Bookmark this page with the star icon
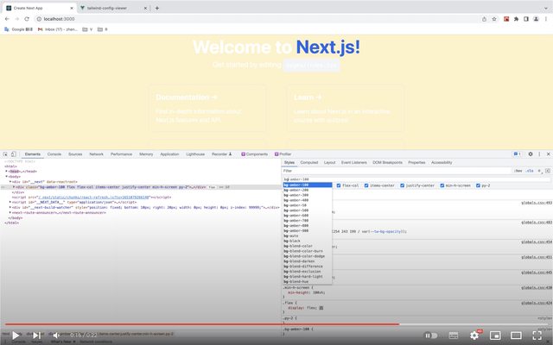Viewport: 553px width, 345px height. (494, 19)
